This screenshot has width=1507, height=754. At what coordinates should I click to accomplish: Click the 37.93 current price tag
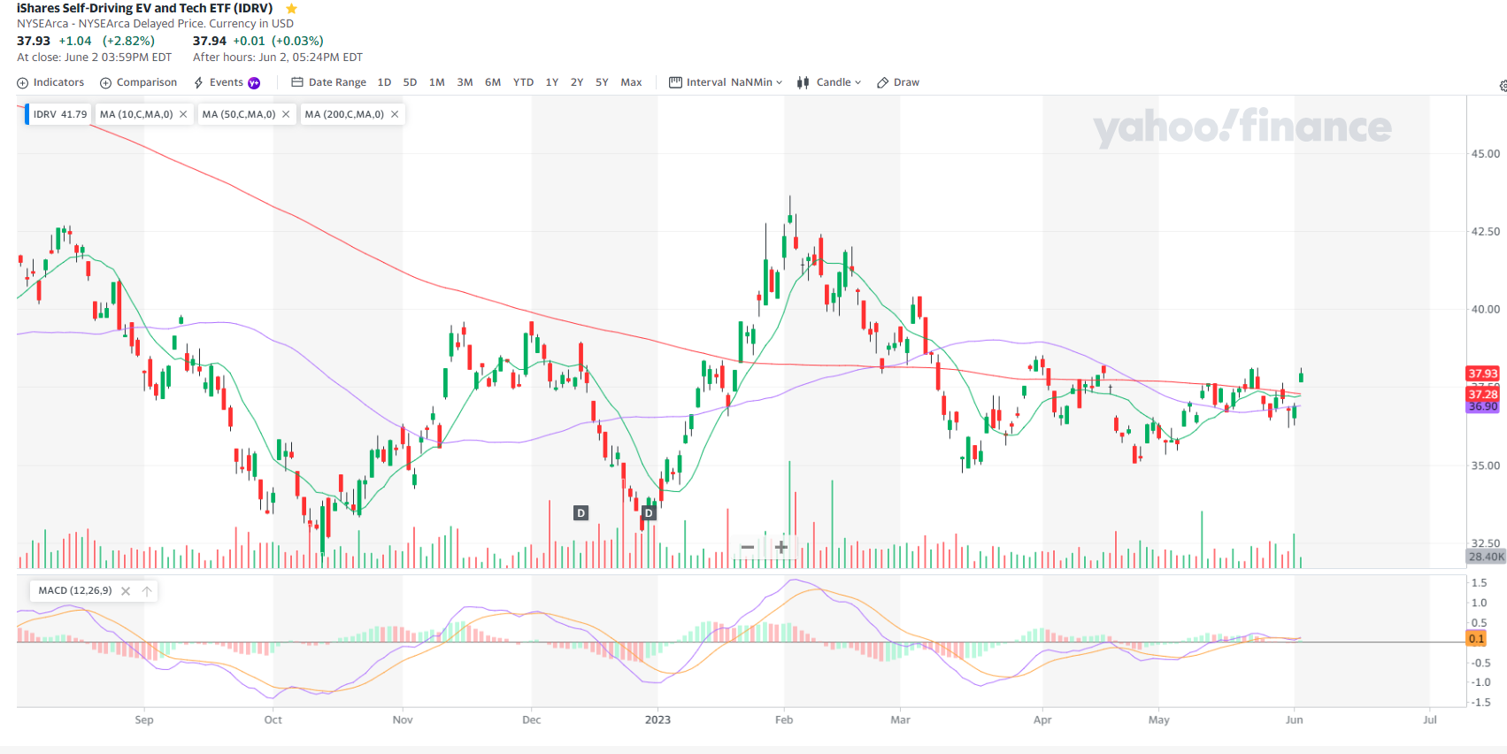point(1483,373)
